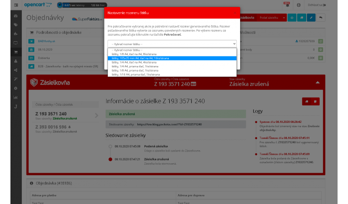Open the BABYknihy.sk store link
The image size is (348, 204).
point(47,41)
